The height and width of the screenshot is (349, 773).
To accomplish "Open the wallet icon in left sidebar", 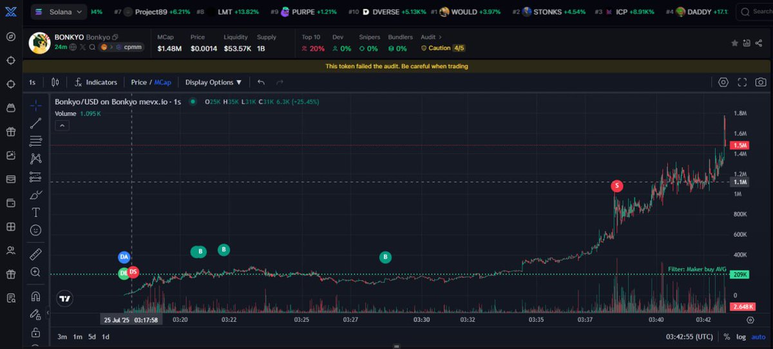I will pyautogui.click(x=10, y=203).
